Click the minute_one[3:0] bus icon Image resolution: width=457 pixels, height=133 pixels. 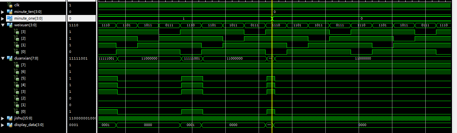tap(10, 18)
